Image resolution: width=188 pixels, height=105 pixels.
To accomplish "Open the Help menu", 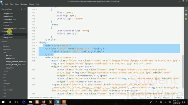I will click(37, 4).
